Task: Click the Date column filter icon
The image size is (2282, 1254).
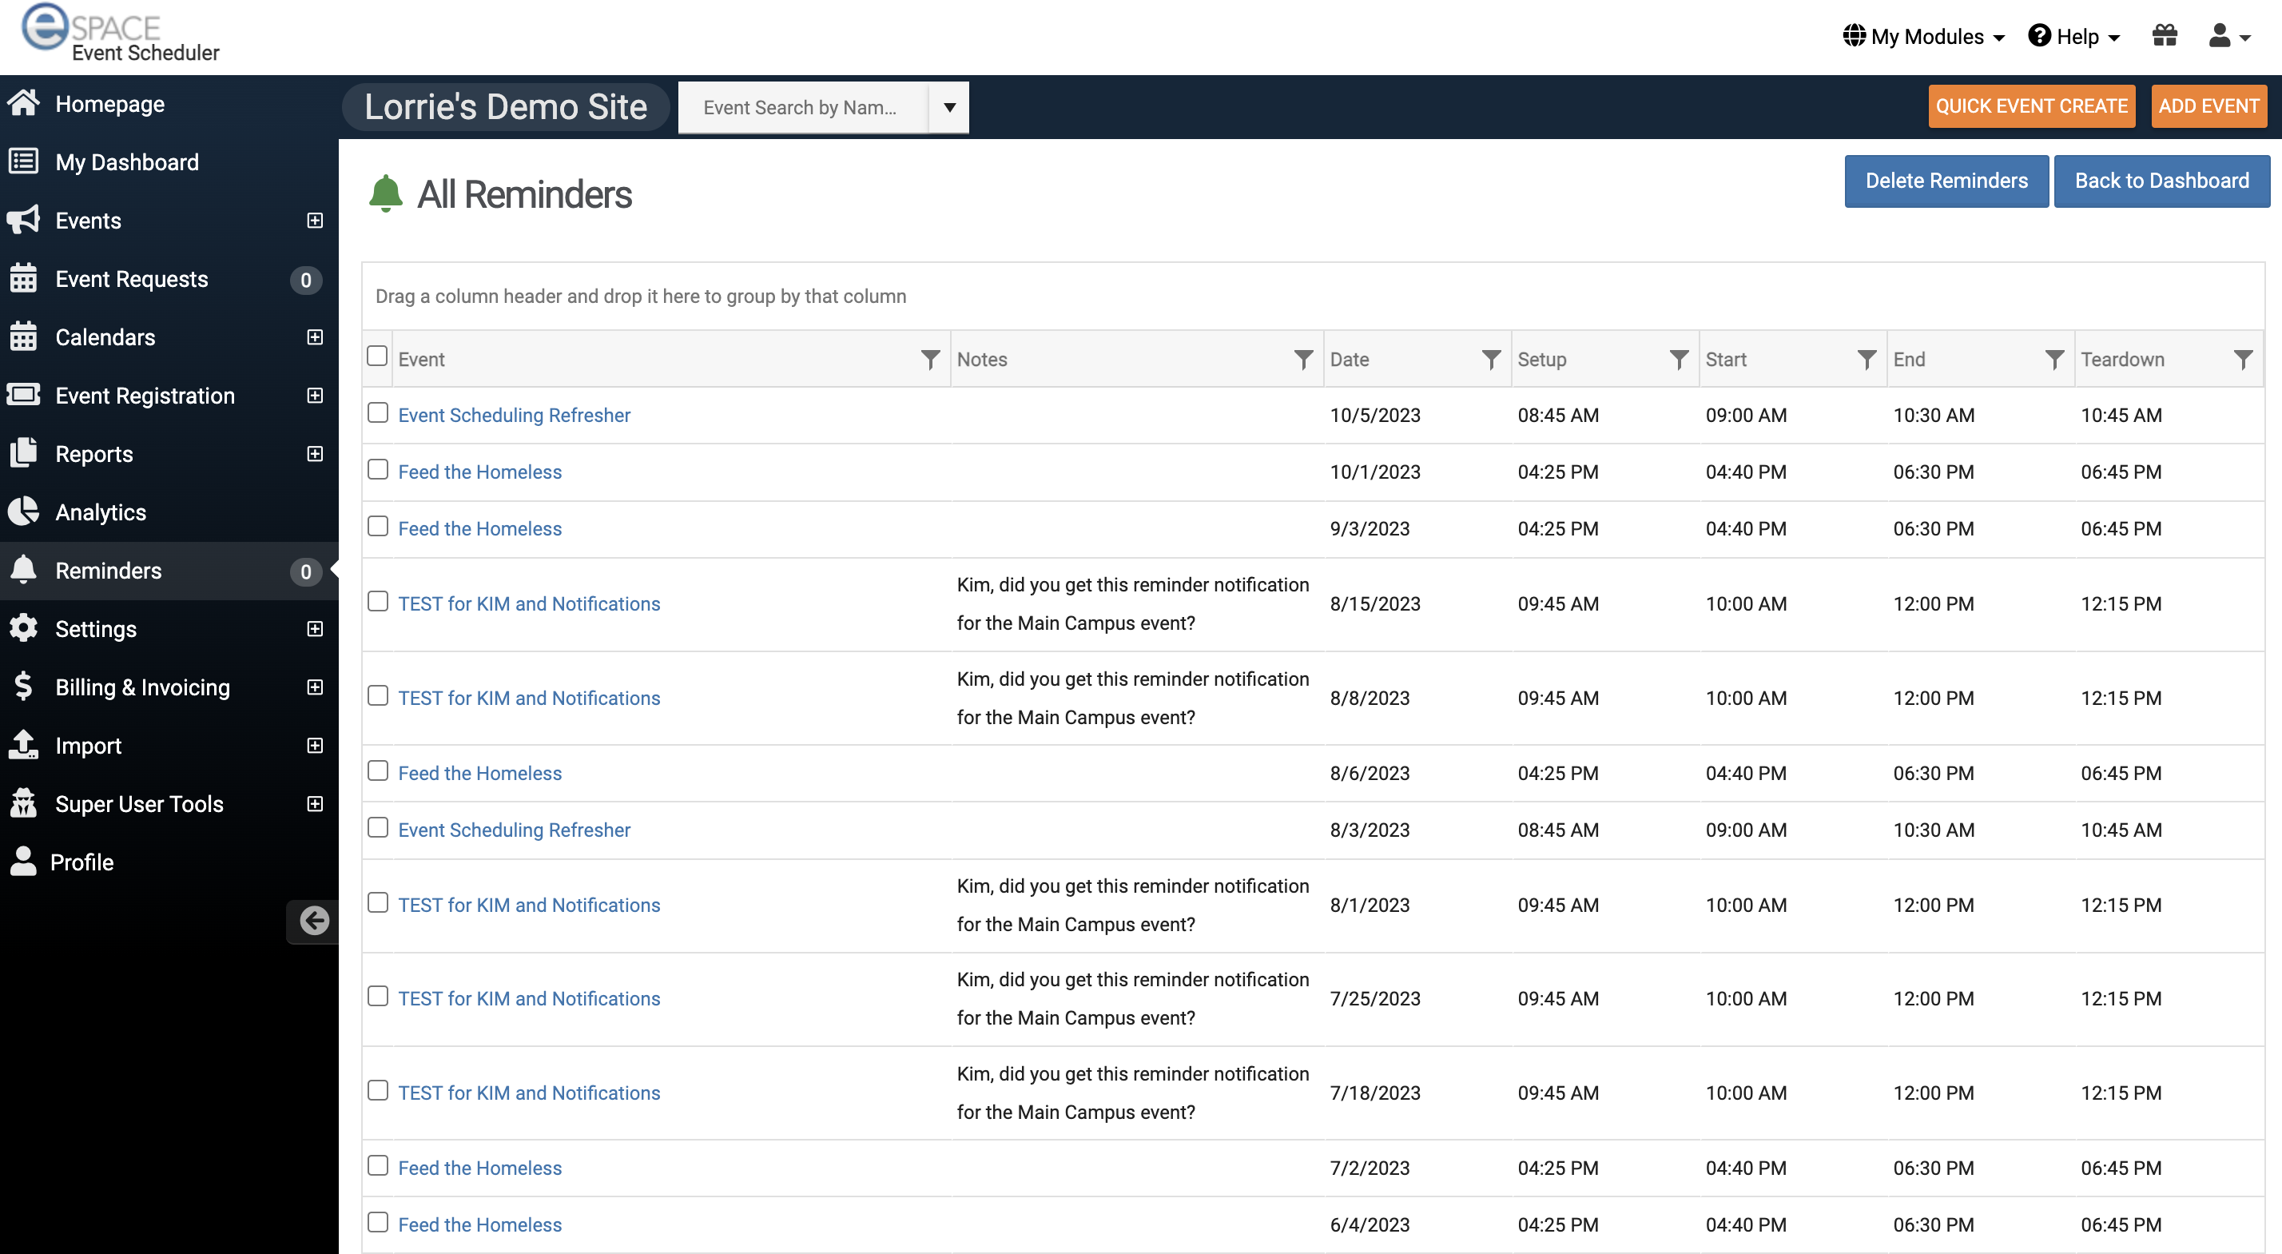Action: point(1491,359)
